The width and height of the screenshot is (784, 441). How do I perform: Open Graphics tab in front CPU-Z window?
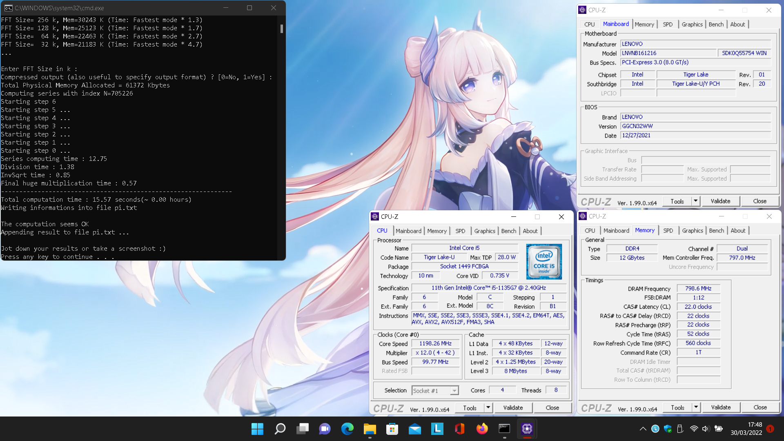(x=485, y=231)
